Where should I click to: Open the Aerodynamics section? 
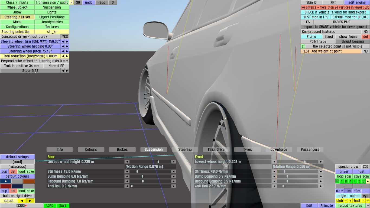pyautogui.click(x=52, y=22)
